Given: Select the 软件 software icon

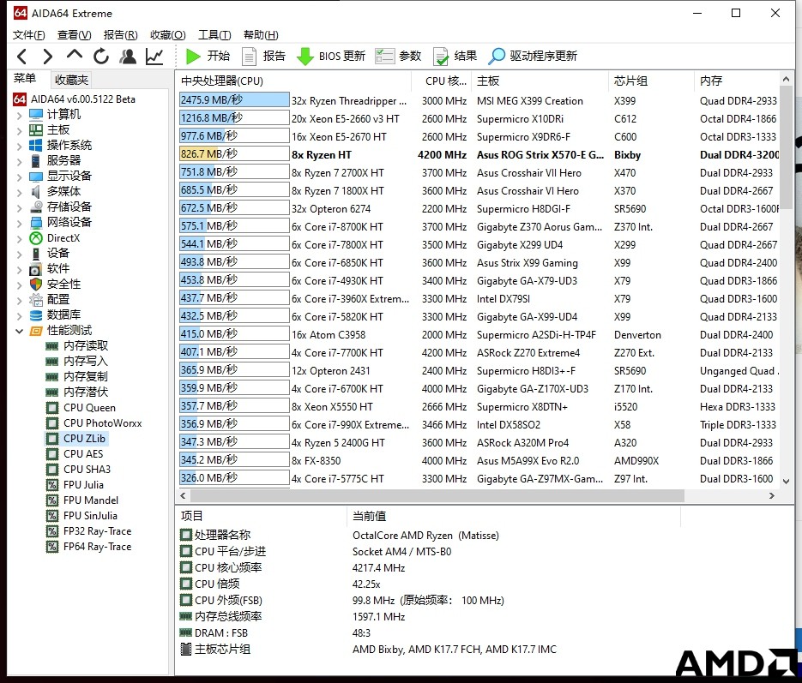Looking at the screenshot, I should coord(36,269).
